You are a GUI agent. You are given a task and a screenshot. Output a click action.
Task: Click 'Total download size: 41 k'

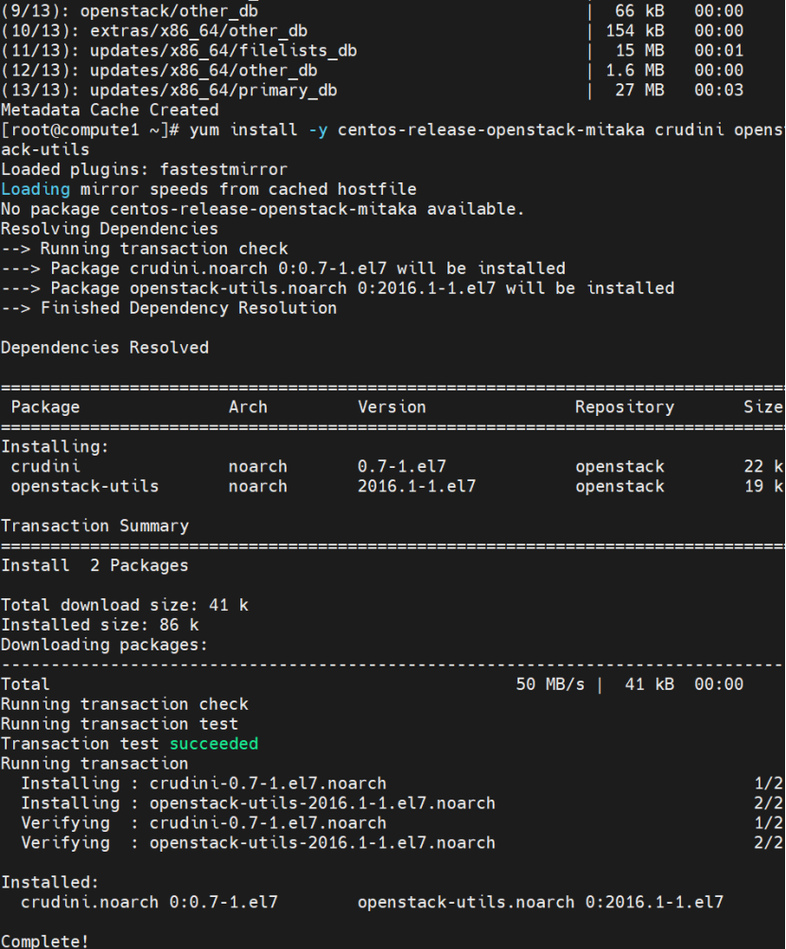pyautogui.click(x=125, y=605)
